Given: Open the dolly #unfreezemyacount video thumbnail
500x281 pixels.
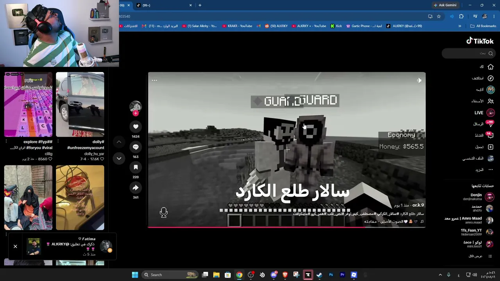Looking at the screenshot, I should [80, 104].
